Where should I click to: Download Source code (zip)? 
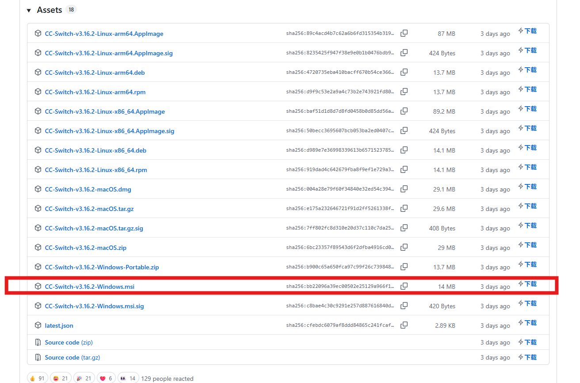pos(69,342)
